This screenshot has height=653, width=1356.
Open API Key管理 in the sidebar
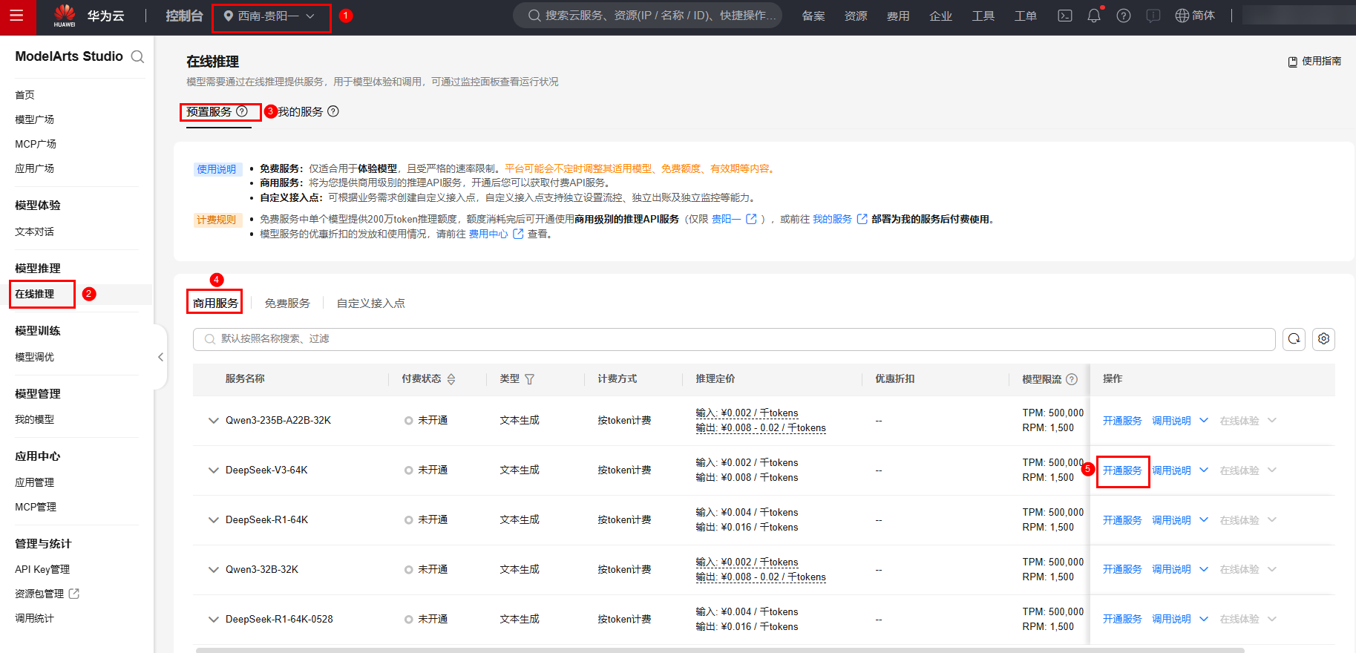click(42, 569)
